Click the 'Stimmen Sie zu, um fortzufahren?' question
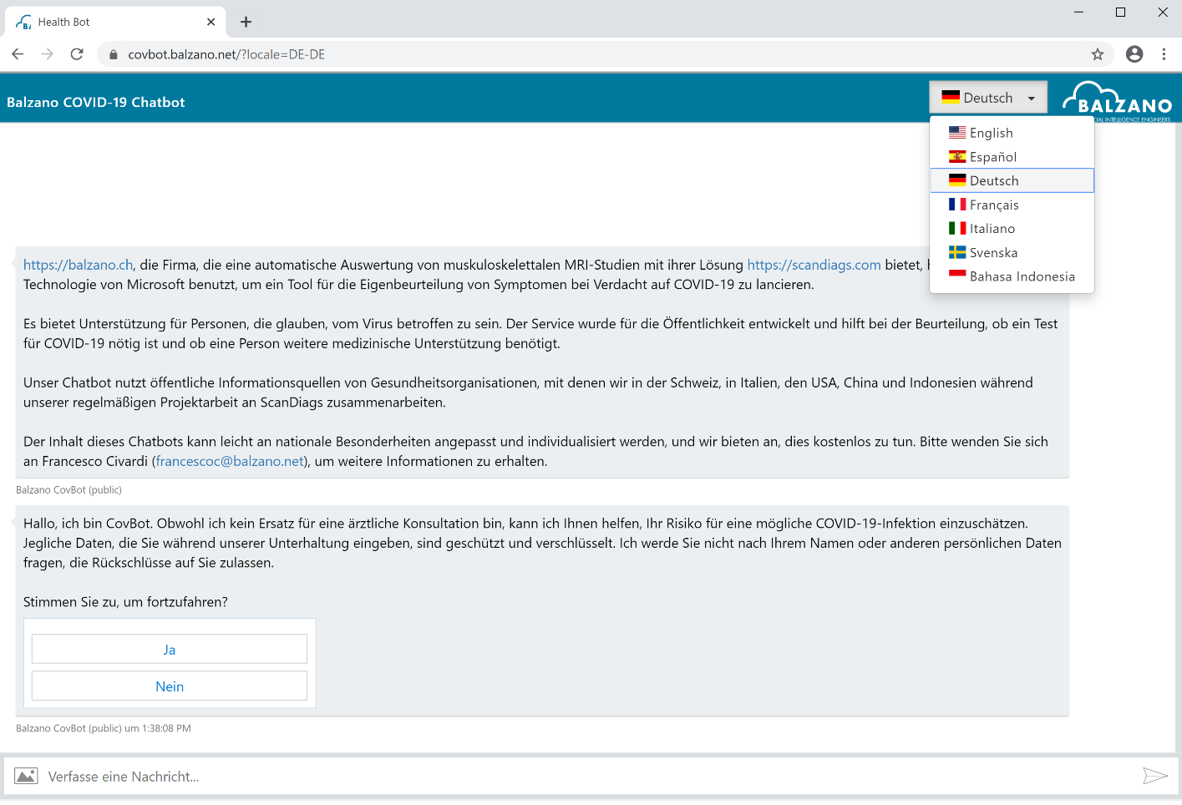The width and height of the screenshot is (1182, 805). click(x=125, y=602)
